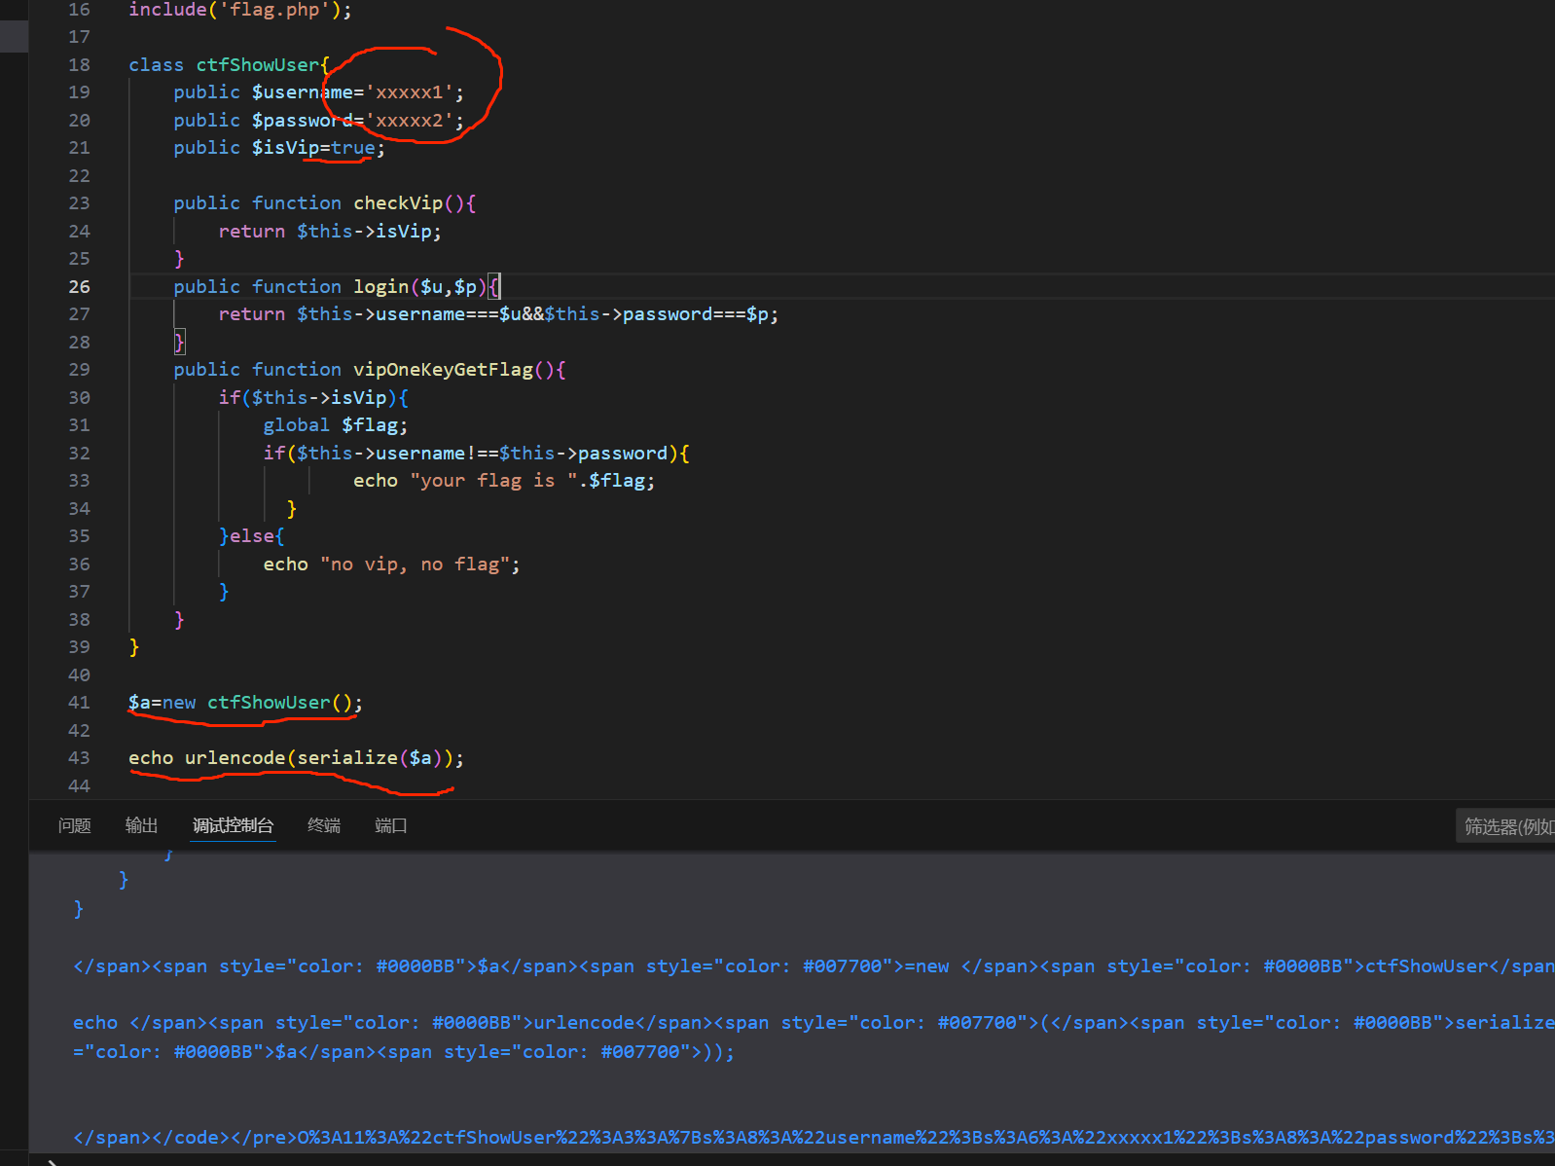1555x1166 pixels.
Task: Click line number 26 in the gutter
Action: point(79,287)
